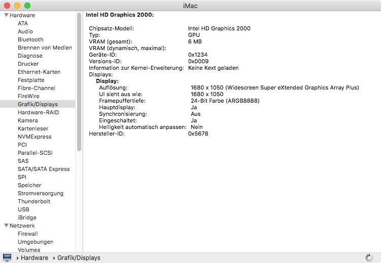Select the Intel HD Graphics 2000 heading
The image size is (381, 263).
[x=120, y=15]
